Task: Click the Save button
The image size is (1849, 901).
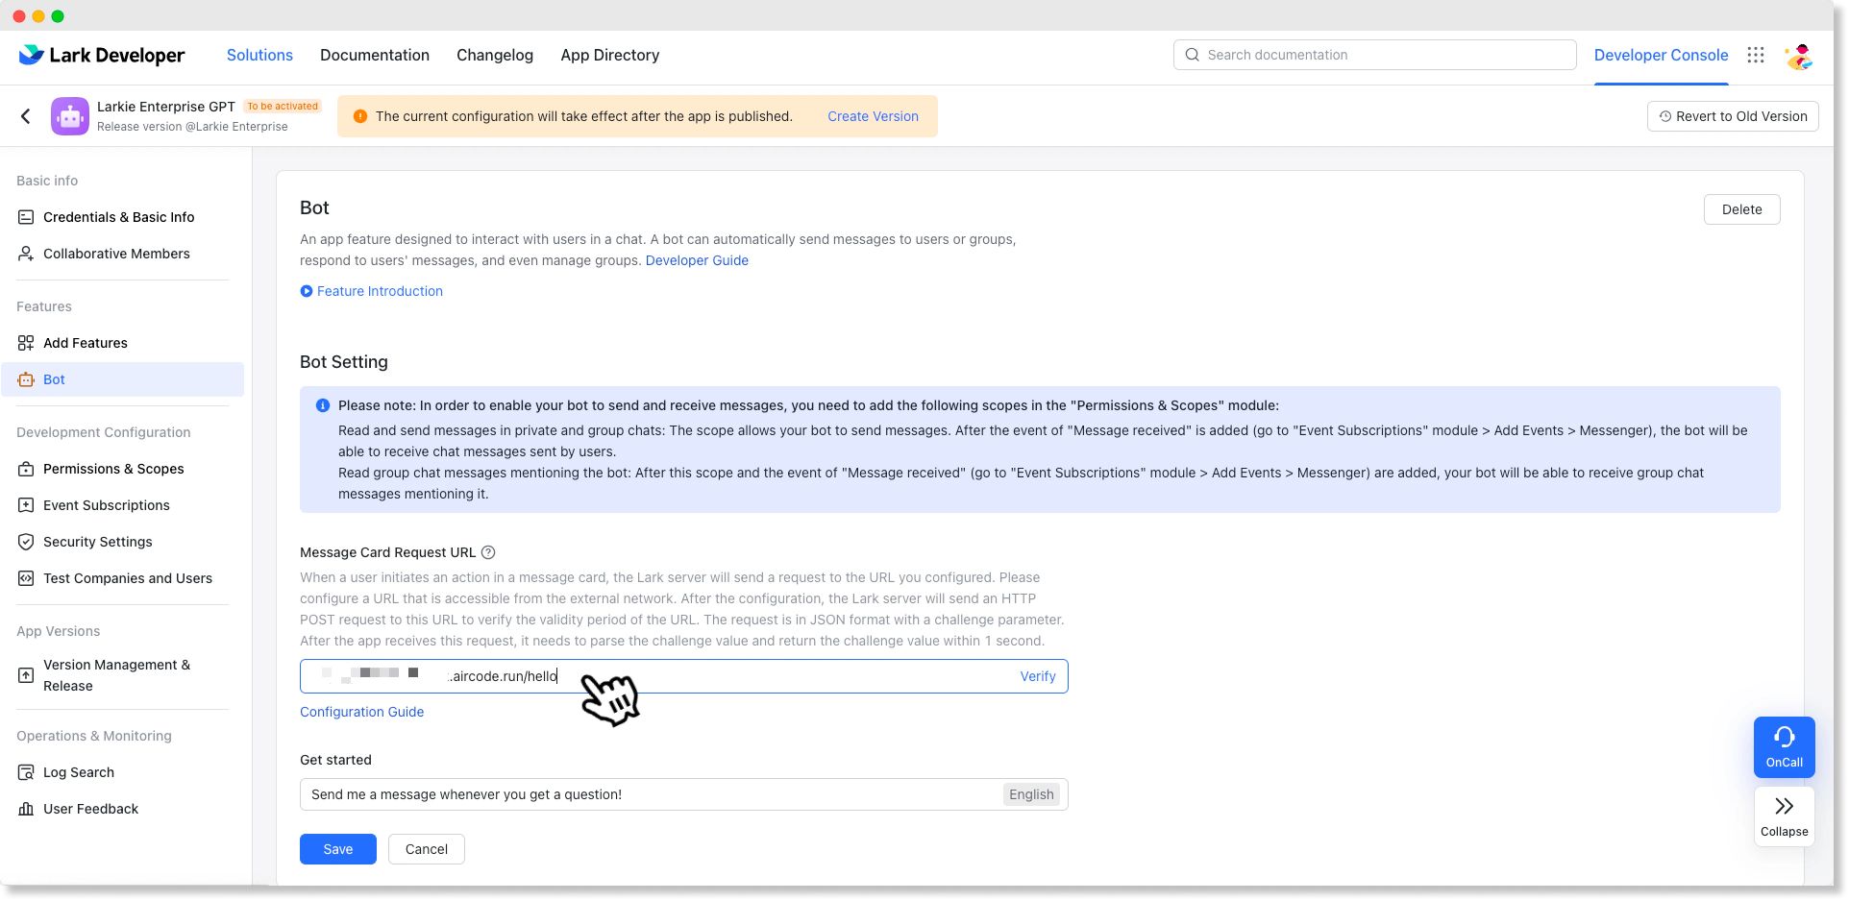Action: click(337, 849)
